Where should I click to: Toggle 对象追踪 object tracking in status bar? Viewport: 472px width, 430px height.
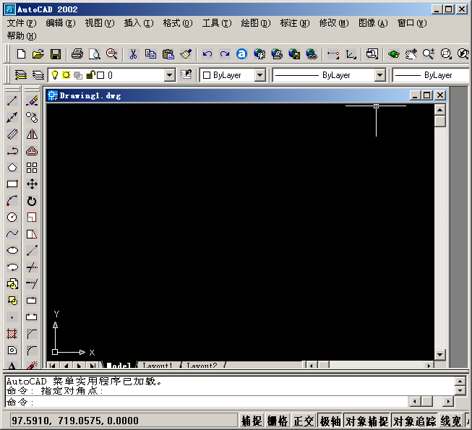pos(414,421)
